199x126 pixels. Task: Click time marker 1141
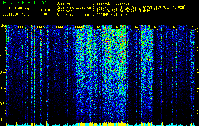[x=21, y=27]
